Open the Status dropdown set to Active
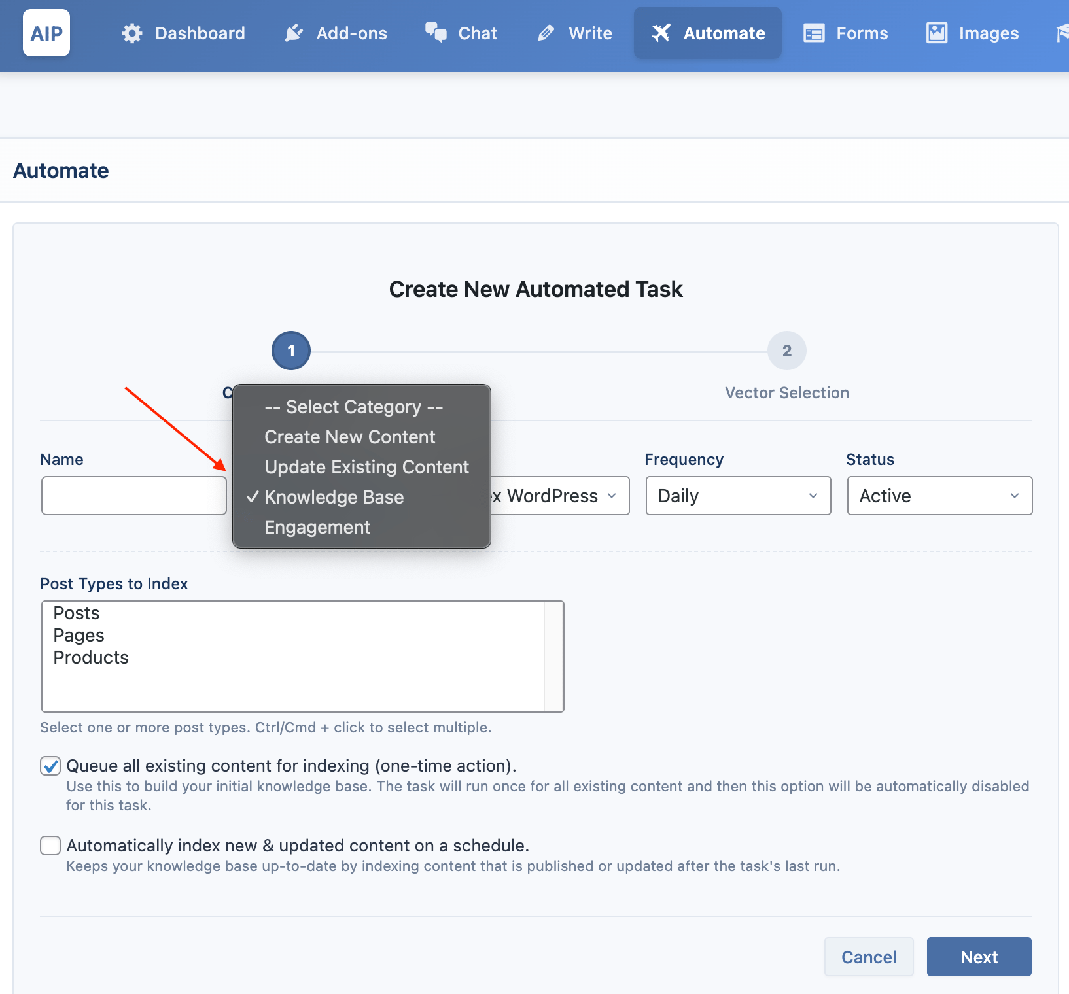Screen dimensions: 1069x994 (x=939, y=496)
